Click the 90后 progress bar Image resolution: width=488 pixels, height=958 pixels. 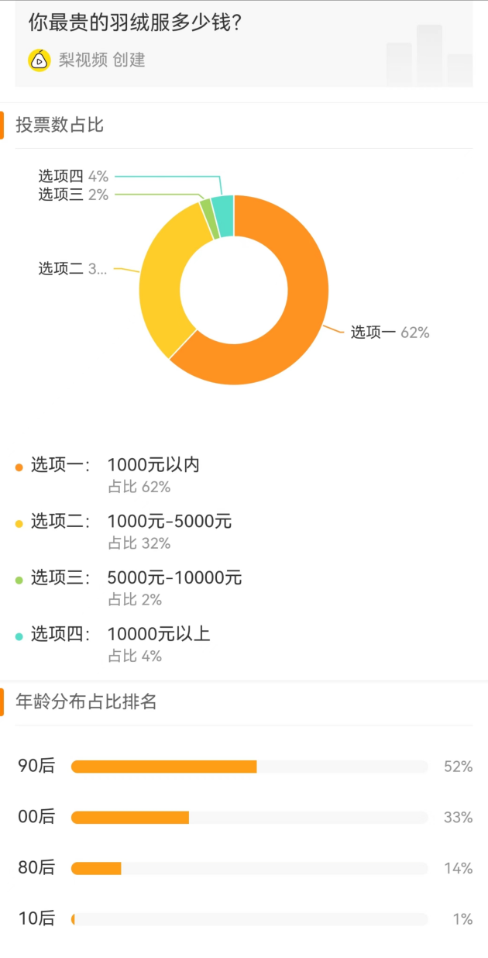point(249,767)
